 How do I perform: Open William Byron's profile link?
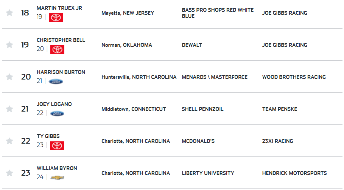coord(57,168)
